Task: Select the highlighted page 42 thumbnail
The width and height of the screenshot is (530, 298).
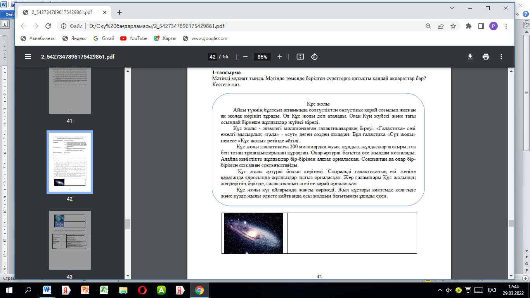Action: (69, 163)
